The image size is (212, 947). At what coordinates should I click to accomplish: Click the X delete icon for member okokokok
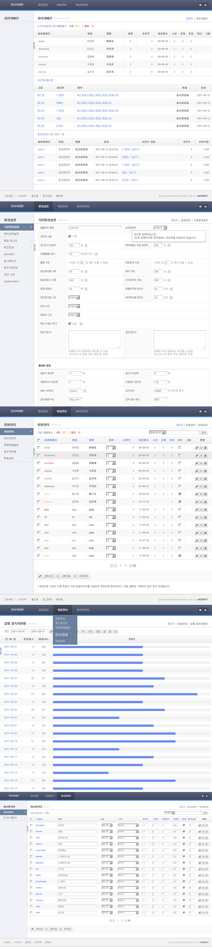pos(201,455)
